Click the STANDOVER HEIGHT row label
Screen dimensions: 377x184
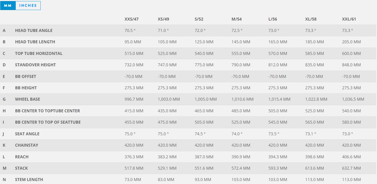tap(35, 65)
